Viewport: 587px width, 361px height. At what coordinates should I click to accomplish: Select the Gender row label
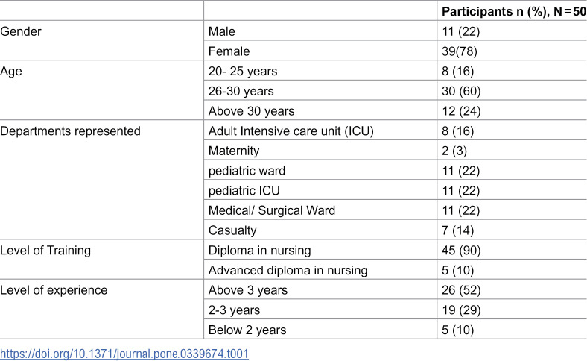[x=21, y=31]
